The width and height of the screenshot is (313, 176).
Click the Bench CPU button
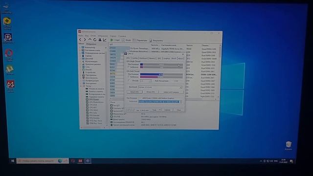[134, 92]
